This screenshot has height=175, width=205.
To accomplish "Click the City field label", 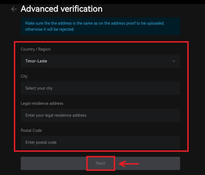I will click(x=24, y=76).
